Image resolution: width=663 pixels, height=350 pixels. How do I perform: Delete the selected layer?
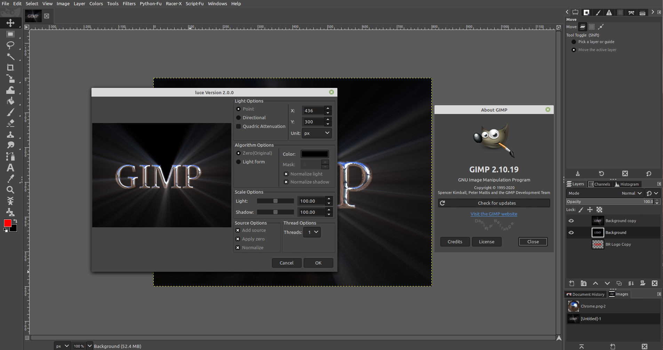pyautogui.click(x=655, y=283)
